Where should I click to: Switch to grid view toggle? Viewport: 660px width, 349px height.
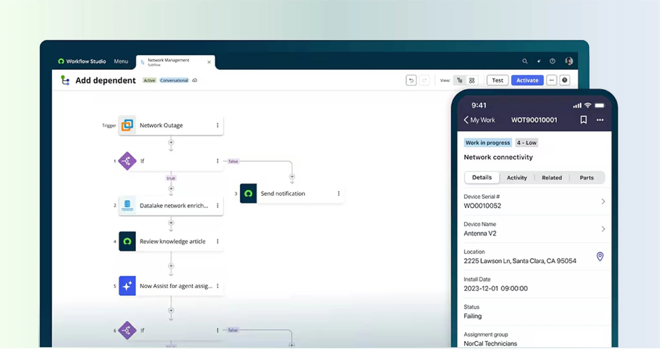coord(472,80)
